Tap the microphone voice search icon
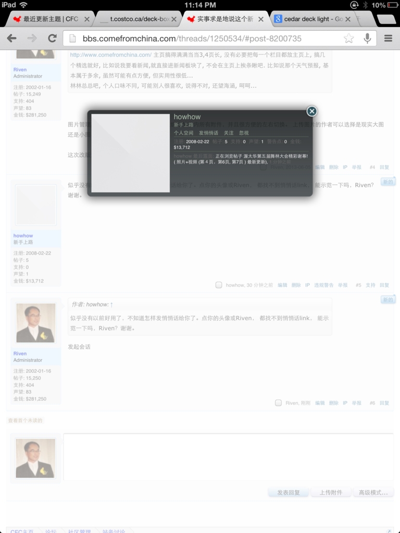 coord(367,38)
